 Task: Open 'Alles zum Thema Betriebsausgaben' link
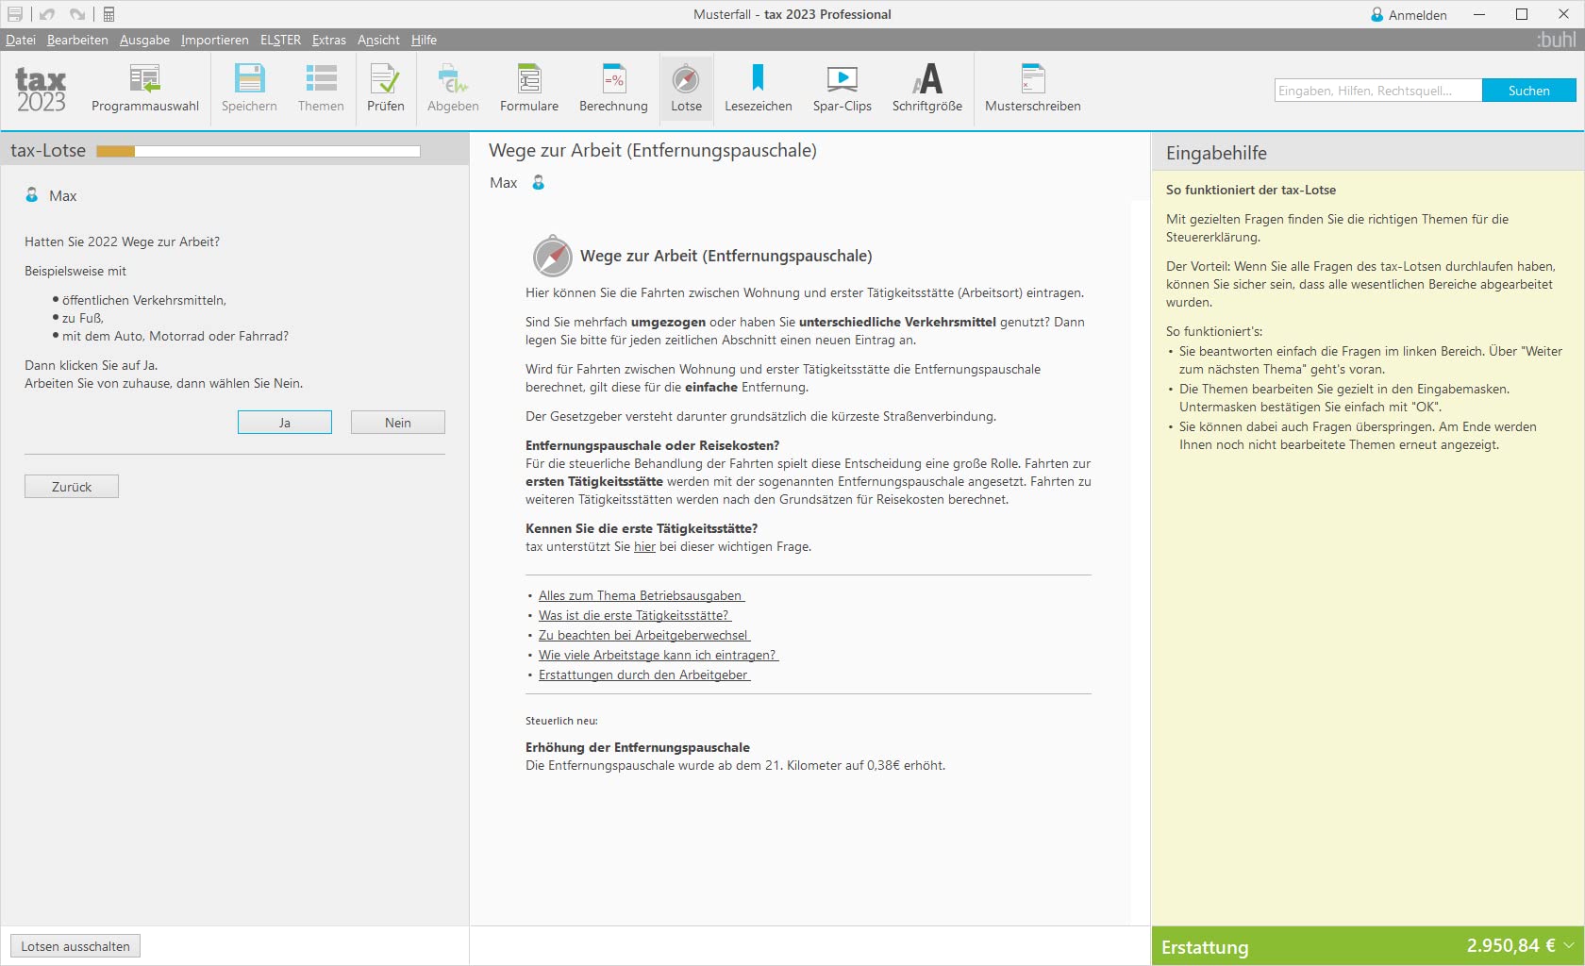pyautogui.click(x=642, y=595)
